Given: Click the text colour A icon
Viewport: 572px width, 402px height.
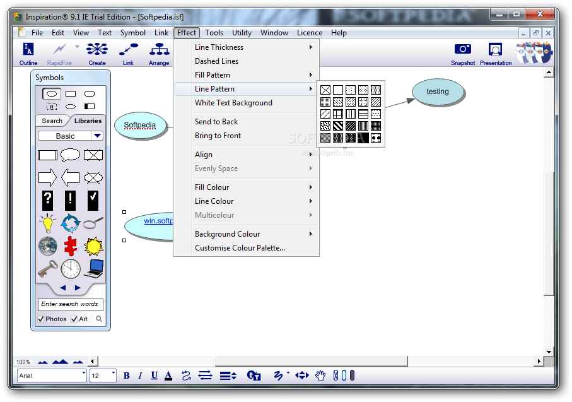Looking at the screenshot, I should pos(168,375).
